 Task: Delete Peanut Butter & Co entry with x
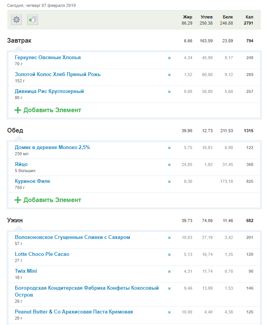pos(169,312)
